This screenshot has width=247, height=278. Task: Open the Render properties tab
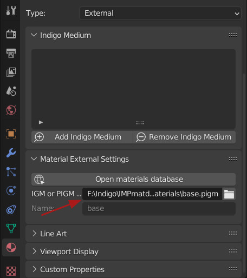(x=11, y=34)
